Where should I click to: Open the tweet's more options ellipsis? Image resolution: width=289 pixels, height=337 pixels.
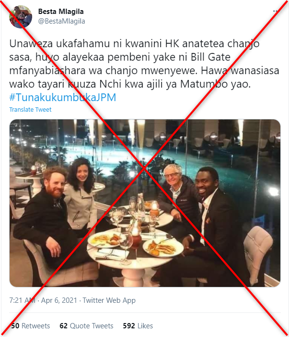tap(276, 11)
